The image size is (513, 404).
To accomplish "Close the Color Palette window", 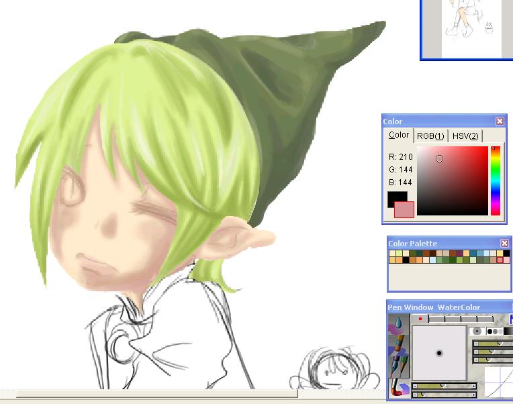I will tap(504, 243).
